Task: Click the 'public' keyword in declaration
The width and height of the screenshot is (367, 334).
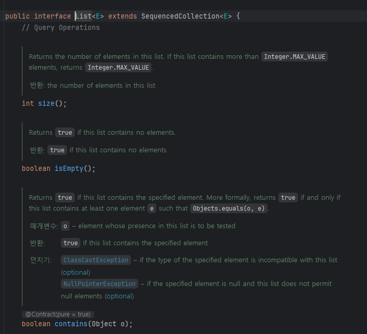Action: coord(18,16)
